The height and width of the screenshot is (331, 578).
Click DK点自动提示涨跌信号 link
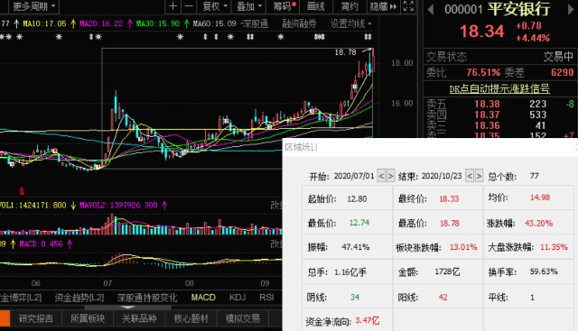[x=499, y=88]
